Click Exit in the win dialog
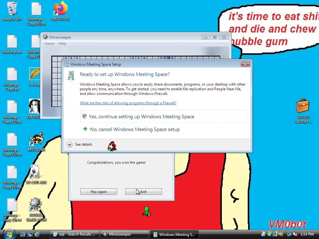This screenshot has height=239, width=319. (x=143, y=191)
